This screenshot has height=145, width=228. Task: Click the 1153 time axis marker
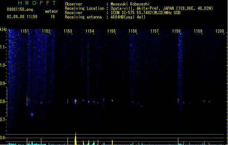pyautogui.click(x=68, y=31)
